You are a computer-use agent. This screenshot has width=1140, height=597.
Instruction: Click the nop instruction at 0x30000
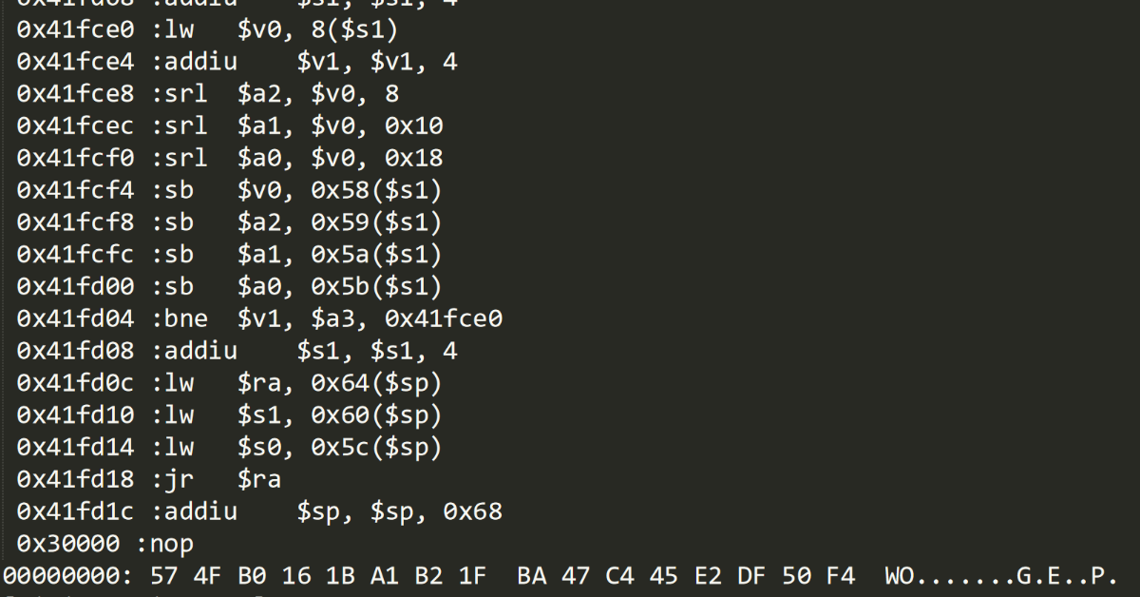172,544
